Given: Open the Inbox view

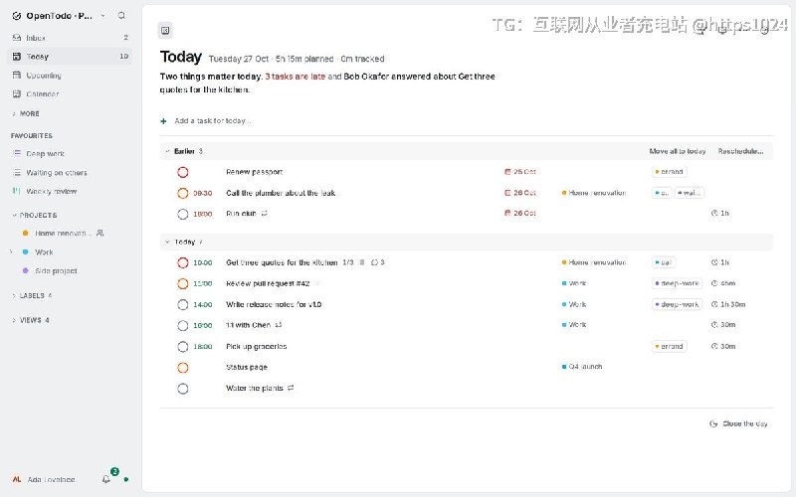Looking at the screenshot, I should (x=70, y=38).
